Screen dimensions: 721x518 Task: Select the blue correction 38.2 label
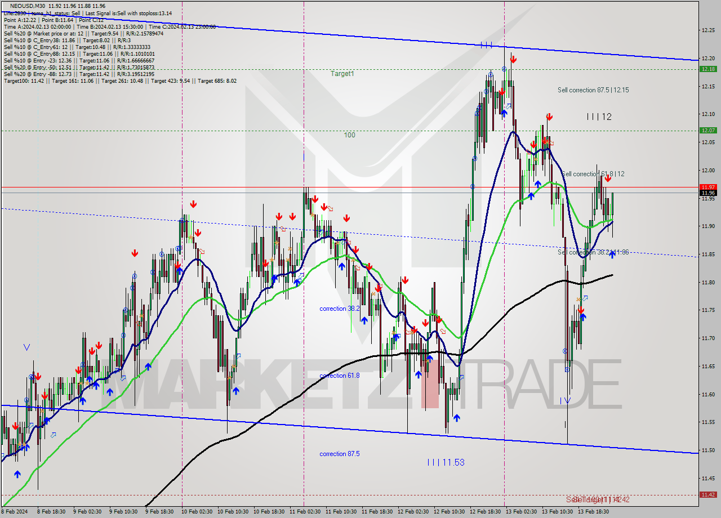[339, 309]
